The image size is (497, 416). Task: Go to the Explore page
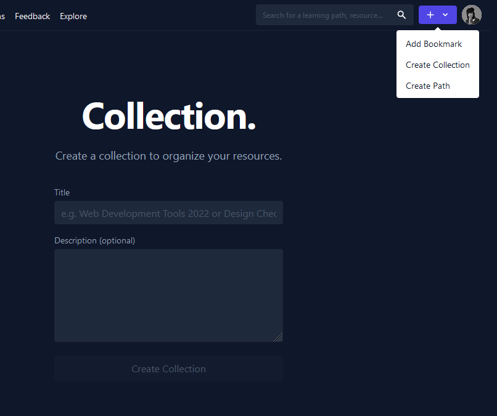[73, 16]
